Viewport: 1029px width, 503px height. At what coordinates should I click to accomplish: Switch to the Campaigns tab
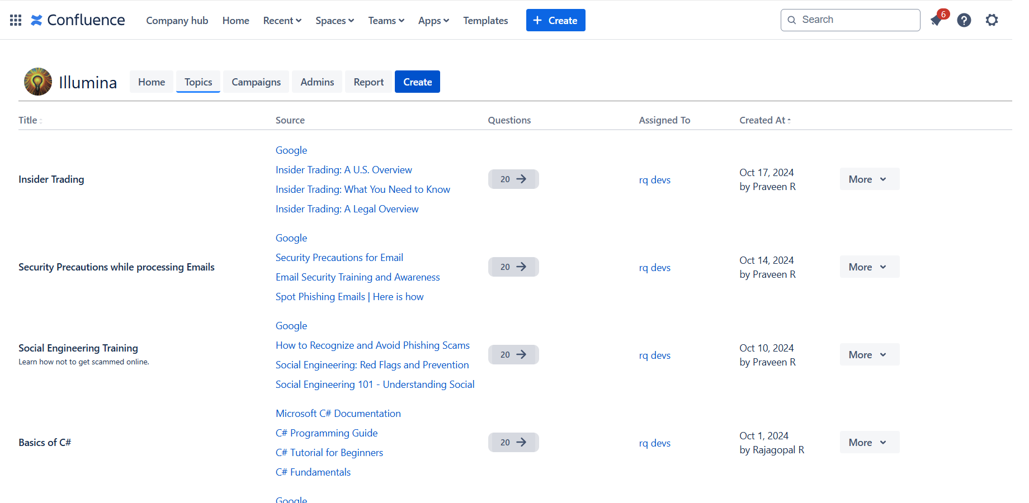click(x=256, y=82)
